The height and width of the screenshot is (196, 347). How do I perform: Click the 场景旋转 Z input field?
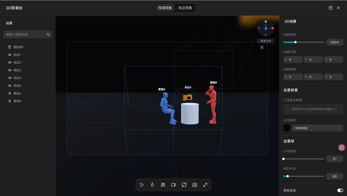coord(334,77)
